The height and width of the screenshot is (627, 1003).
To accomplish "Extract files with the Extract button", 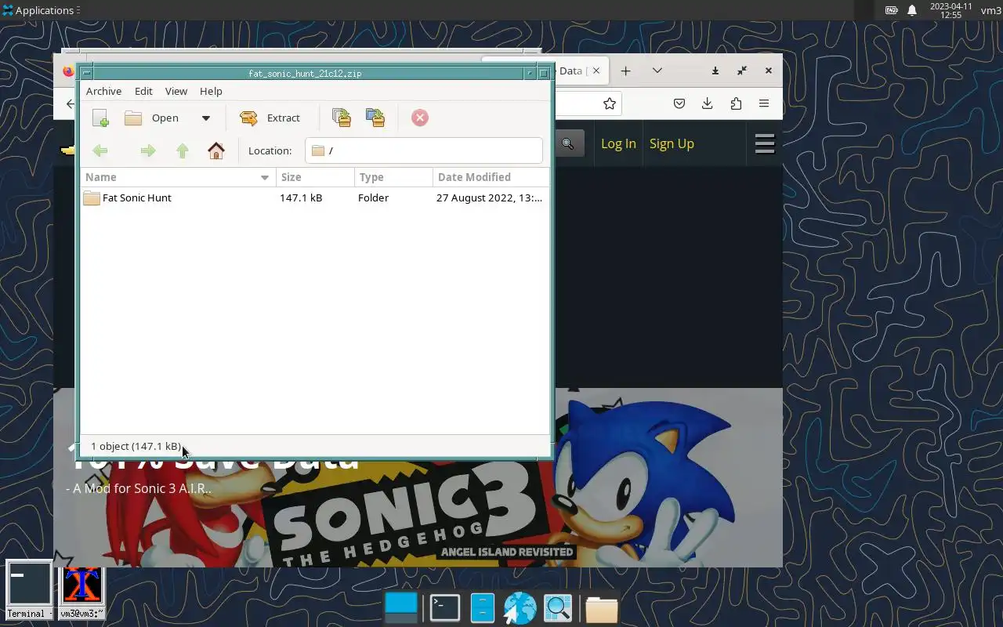I will (x=270, y=118).
